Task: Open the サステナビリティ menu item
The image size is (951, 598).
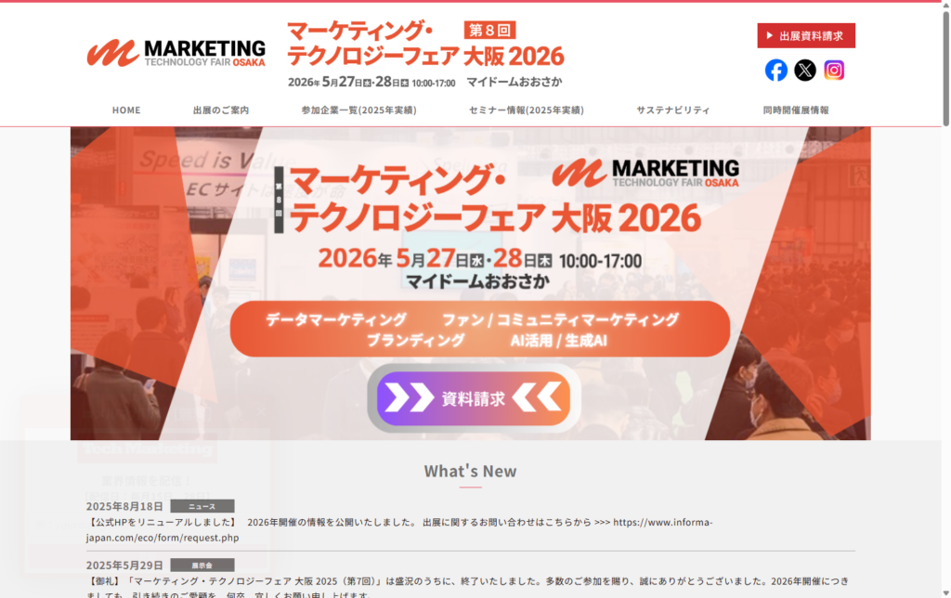Action: click(x=673, y=110)
